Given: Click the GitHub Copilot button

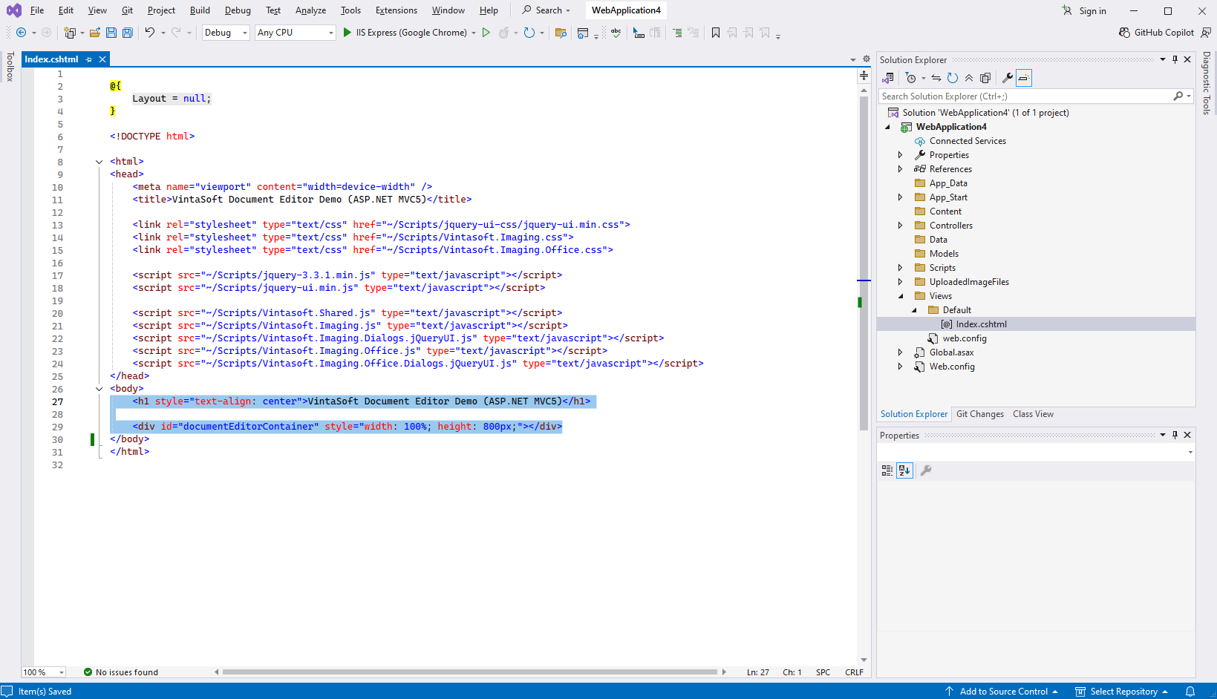Looking at the screenshot, I should [1157, 33].
